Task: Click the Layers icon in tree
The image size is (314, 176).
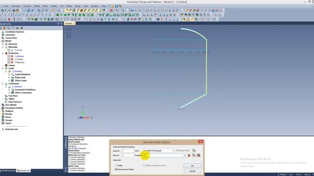Action: (x=3, y=123)
